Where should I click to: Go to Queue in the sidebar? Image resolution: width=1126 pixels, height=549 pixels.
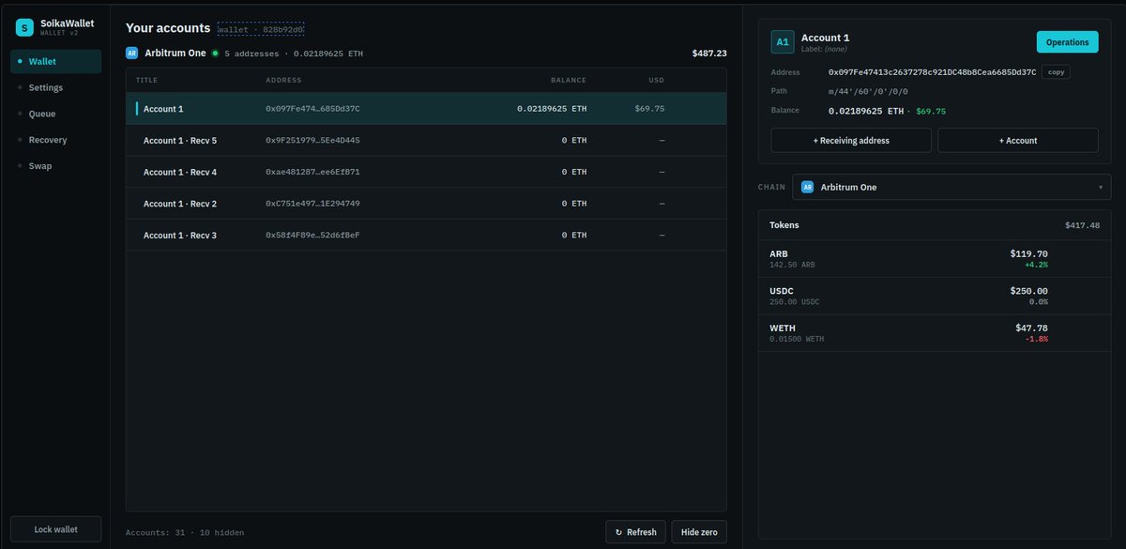55,114
